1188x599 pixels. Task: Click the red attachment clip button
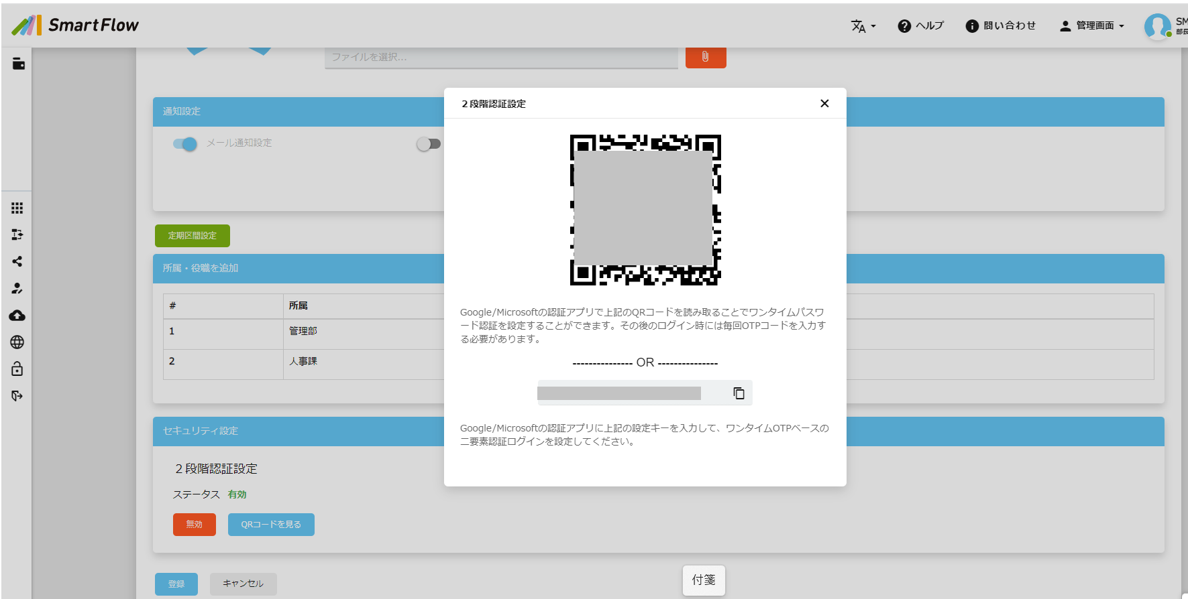[706, 57]
